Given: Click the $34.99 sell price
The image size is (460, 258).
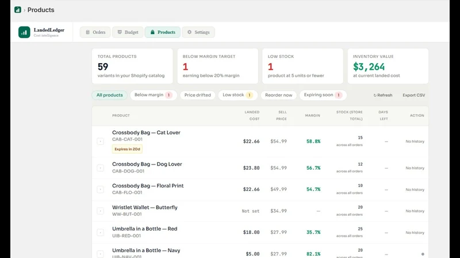Looking at the screenshot, I should [x=278, y=211].
